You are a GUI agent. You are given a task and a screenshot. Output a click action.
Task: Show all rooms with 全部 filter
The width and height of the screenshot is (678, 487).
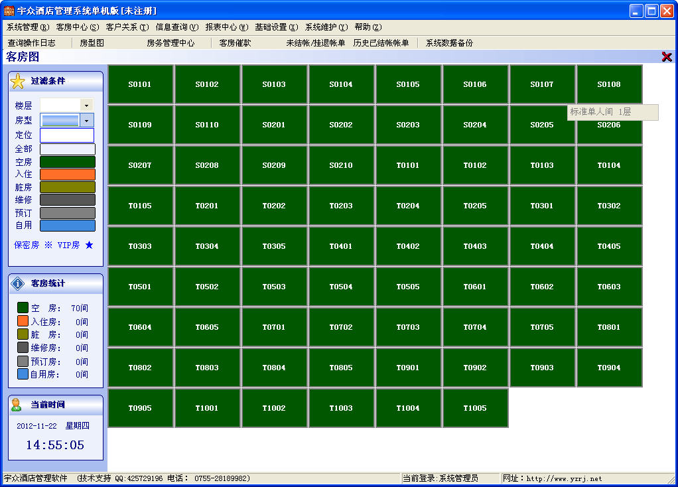tap(67, 149)
